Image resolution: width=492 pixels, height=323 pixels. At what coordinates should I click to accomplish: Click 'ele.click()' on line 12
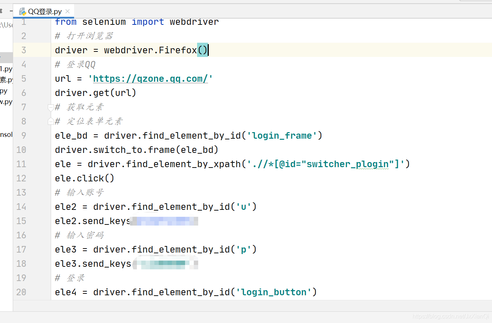tap(85, 178)
